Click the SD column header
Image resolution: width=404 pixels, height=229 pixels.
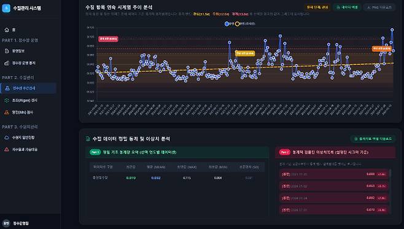point(249,167)
